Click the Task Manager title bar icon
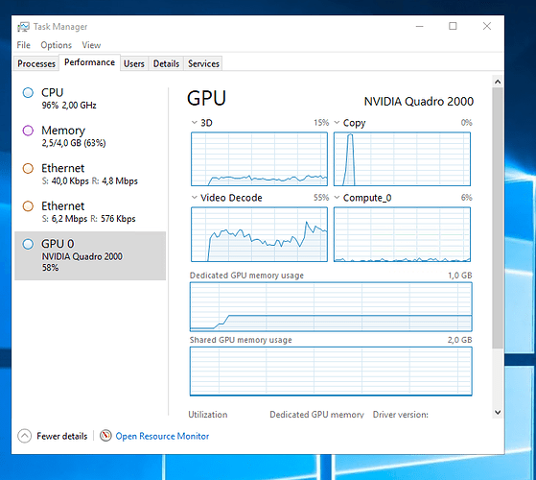The height and width of the screenshot is (480, 536). (23, 27)
